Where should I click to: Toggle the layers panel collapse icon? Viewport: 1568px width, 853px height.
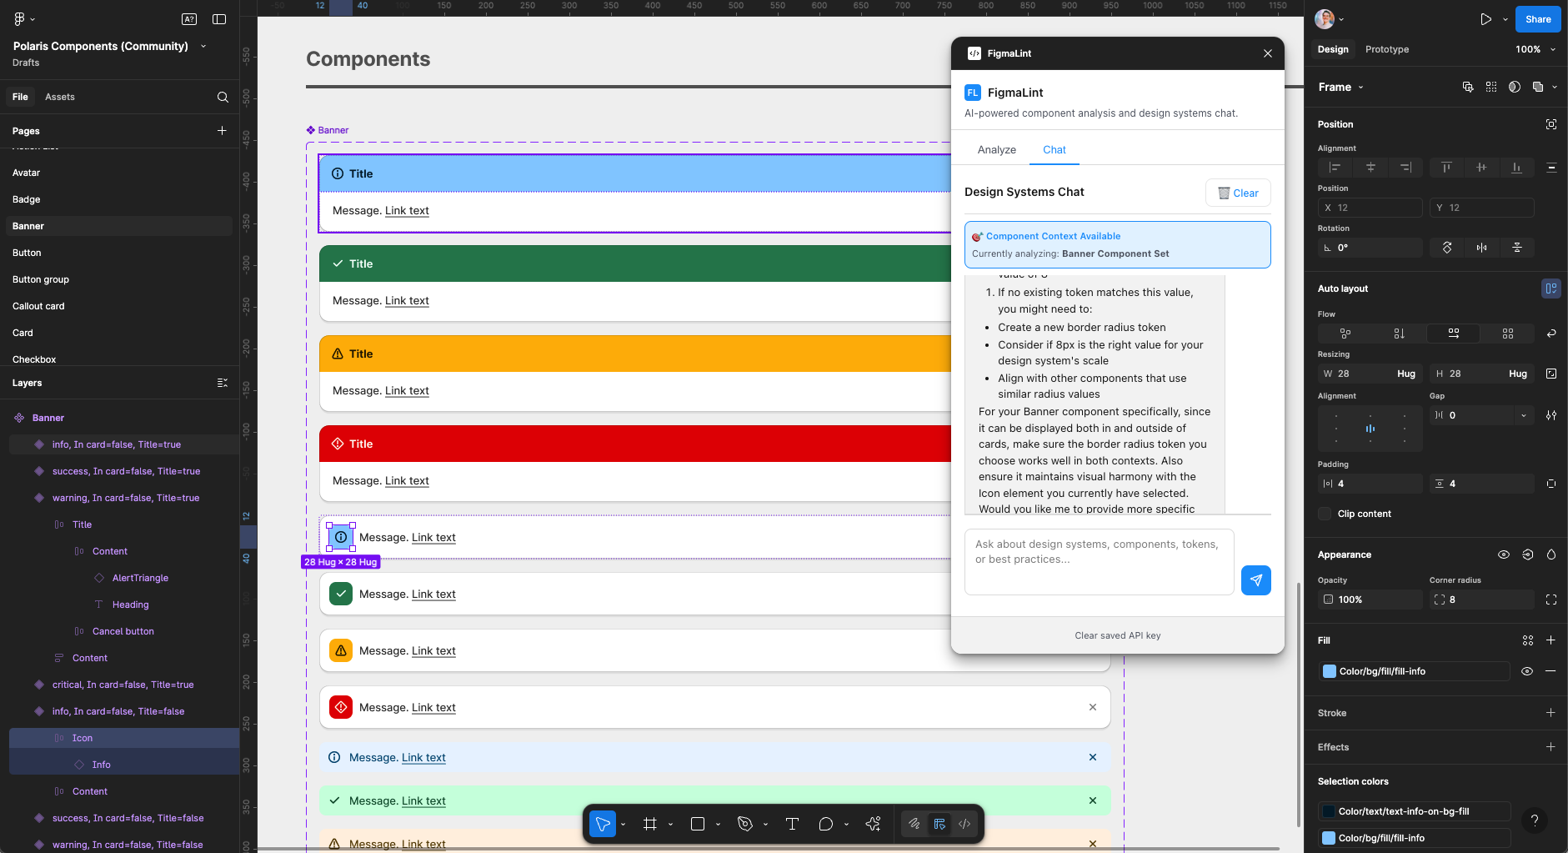pyautogui.click(x=222, y=383)
